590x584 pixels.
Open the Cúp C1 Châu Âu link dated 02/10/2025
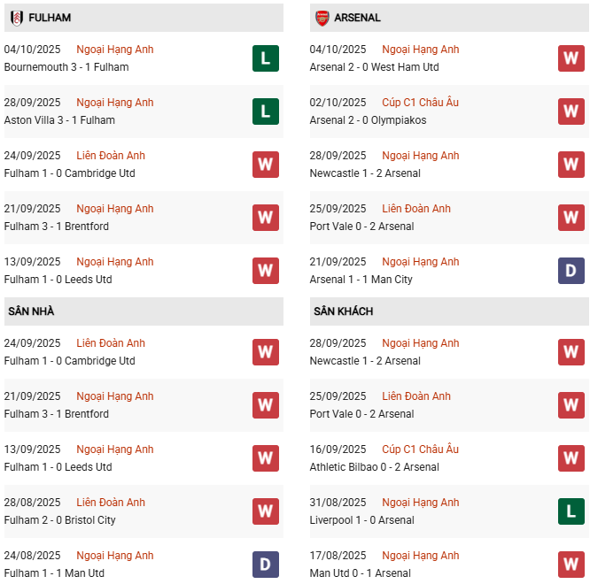coord(420,103)
